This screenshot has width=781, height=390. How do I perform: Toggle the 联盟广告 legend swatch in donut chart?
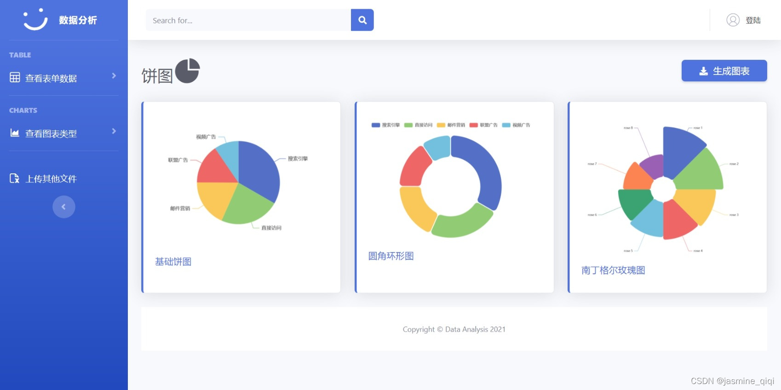(x=474, y=125)
